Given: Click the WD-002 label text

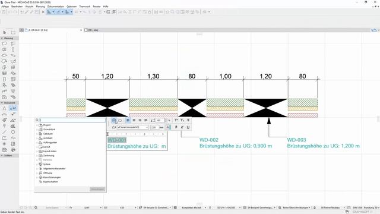Looking at the screenshot, I should pyautogui.click(x=208, y=140).
